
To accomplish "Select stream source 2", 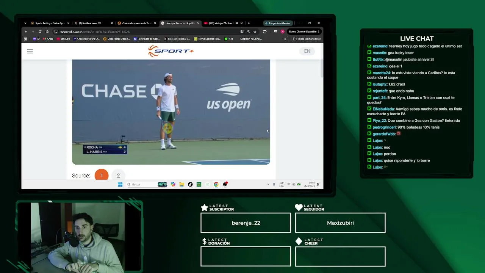I will [118, 175].
